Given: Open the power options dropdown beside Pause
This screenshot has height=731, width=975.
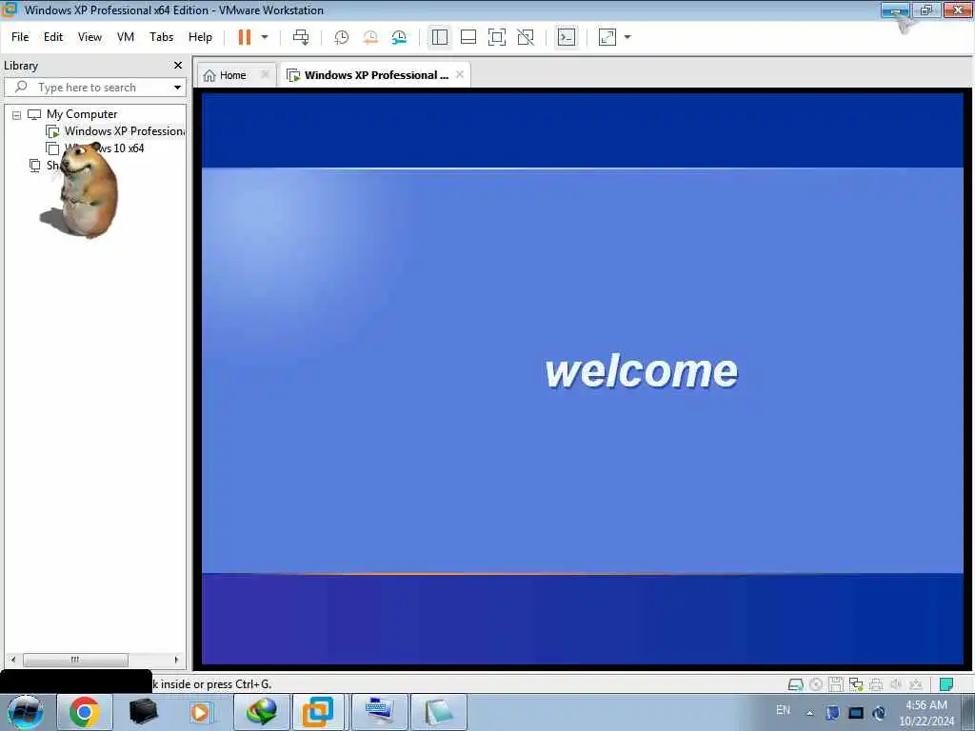Looking at the screenshot, I should click(x=265, y=37).
